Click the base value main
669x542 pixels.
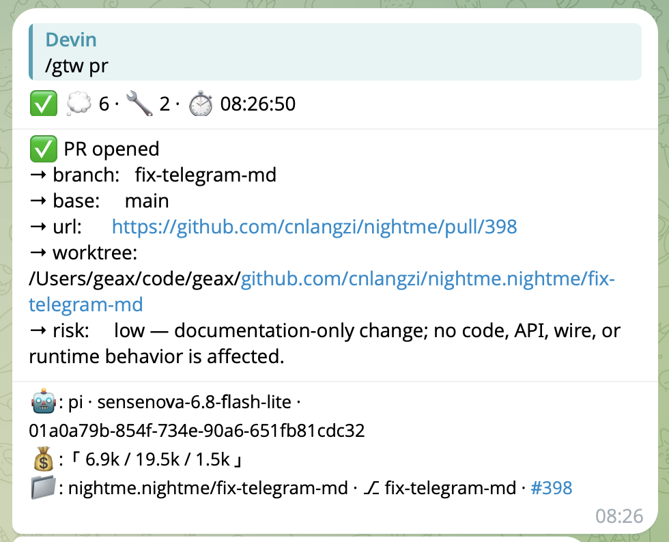(147, 201)
